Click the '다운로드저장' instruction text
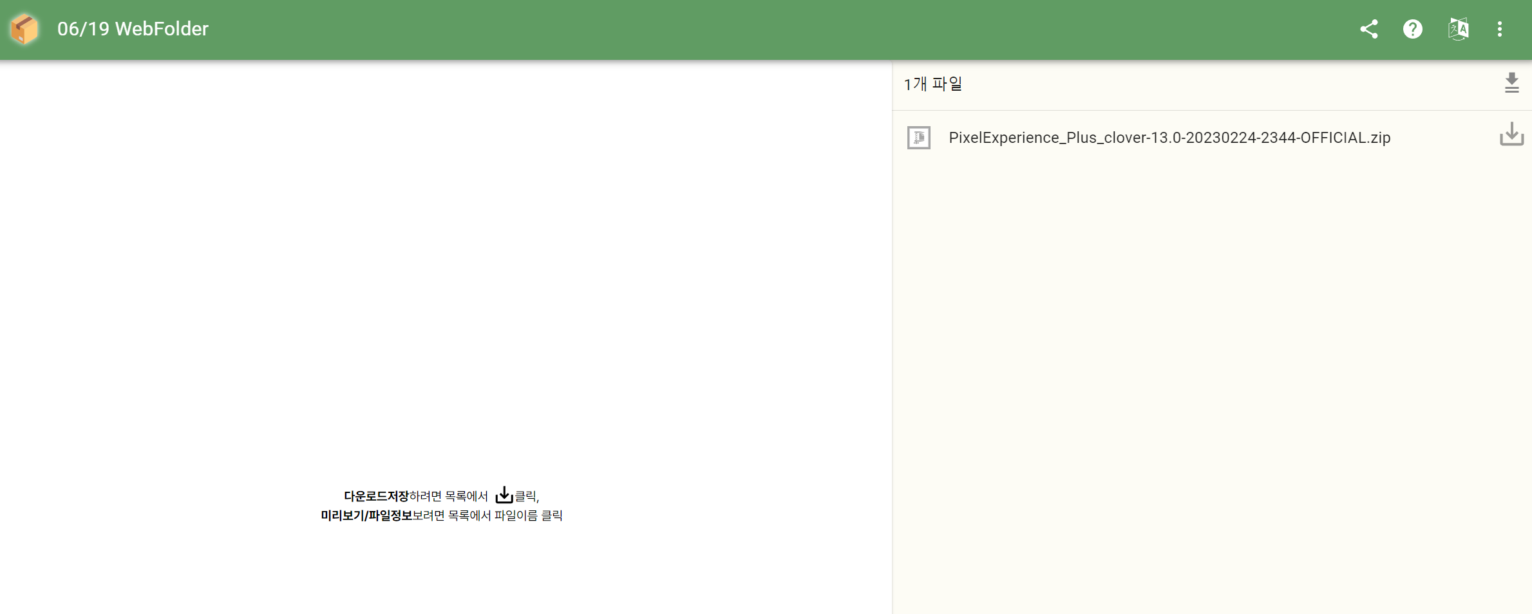This screenshot has height=614, width=1532. coord(376,496)
